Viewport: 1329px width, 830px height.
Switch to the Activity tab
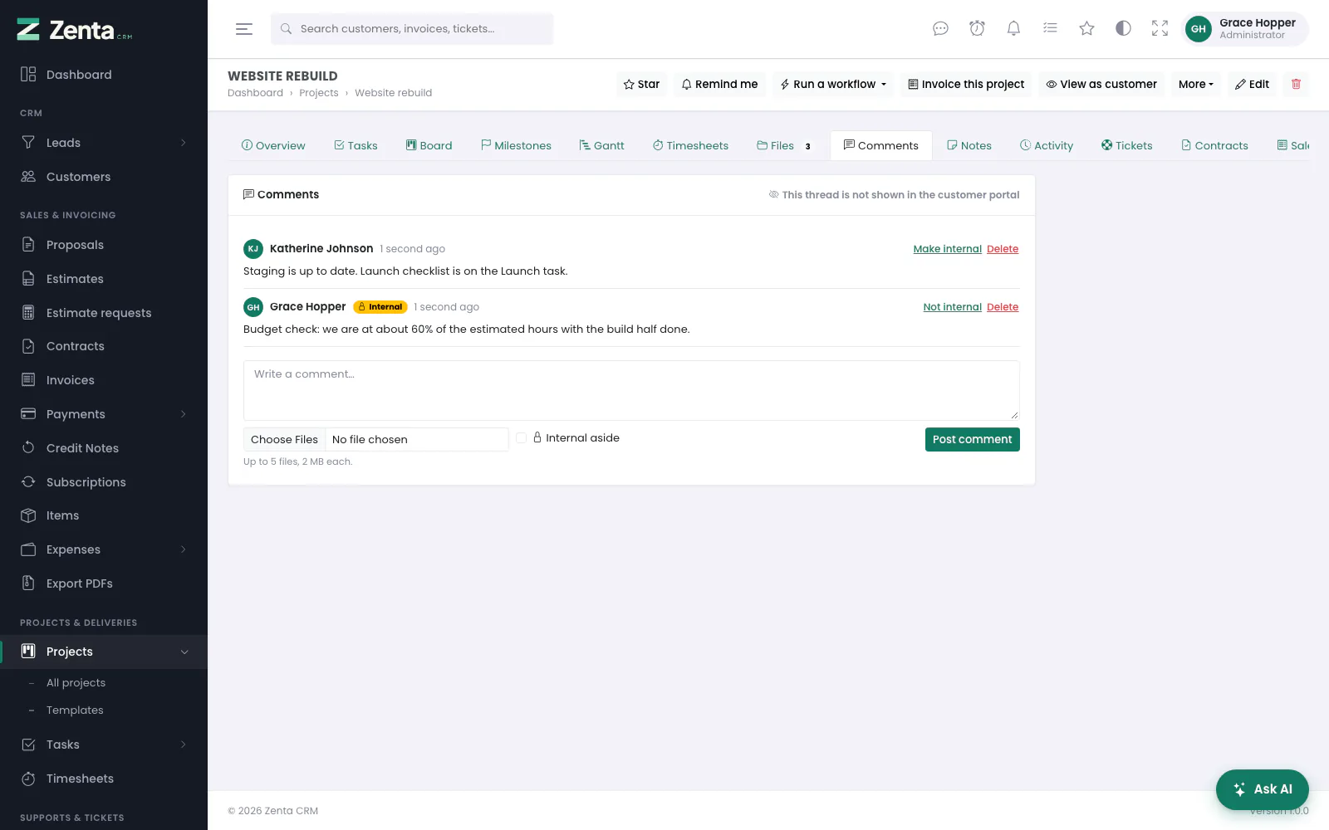tap(1047, 145)
